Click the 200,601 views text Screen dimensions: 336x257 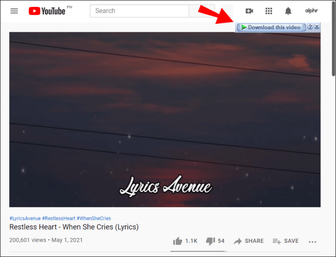pyautogui.click(x=28, y=240)
